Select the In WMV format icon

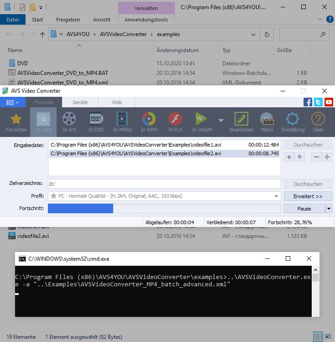(x=149, y=122)
